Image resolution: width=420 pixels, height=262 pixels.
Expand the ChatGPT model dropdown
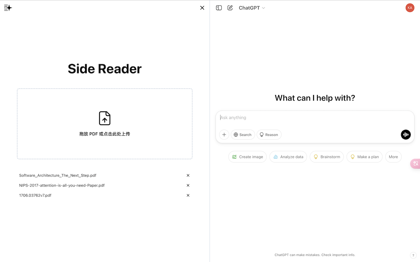[252, 8]
